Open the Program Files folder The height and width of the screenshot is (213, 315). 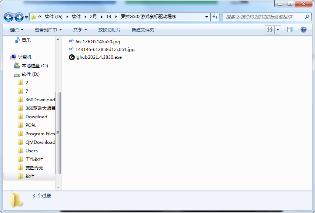(40, 134)
